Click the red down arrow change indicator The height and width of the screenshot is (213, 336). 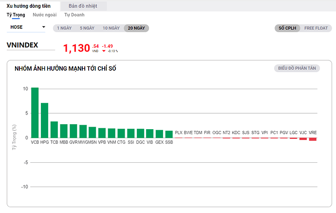[104, 51]
